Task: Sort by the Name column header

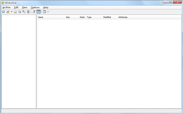Action: [46, 17]
